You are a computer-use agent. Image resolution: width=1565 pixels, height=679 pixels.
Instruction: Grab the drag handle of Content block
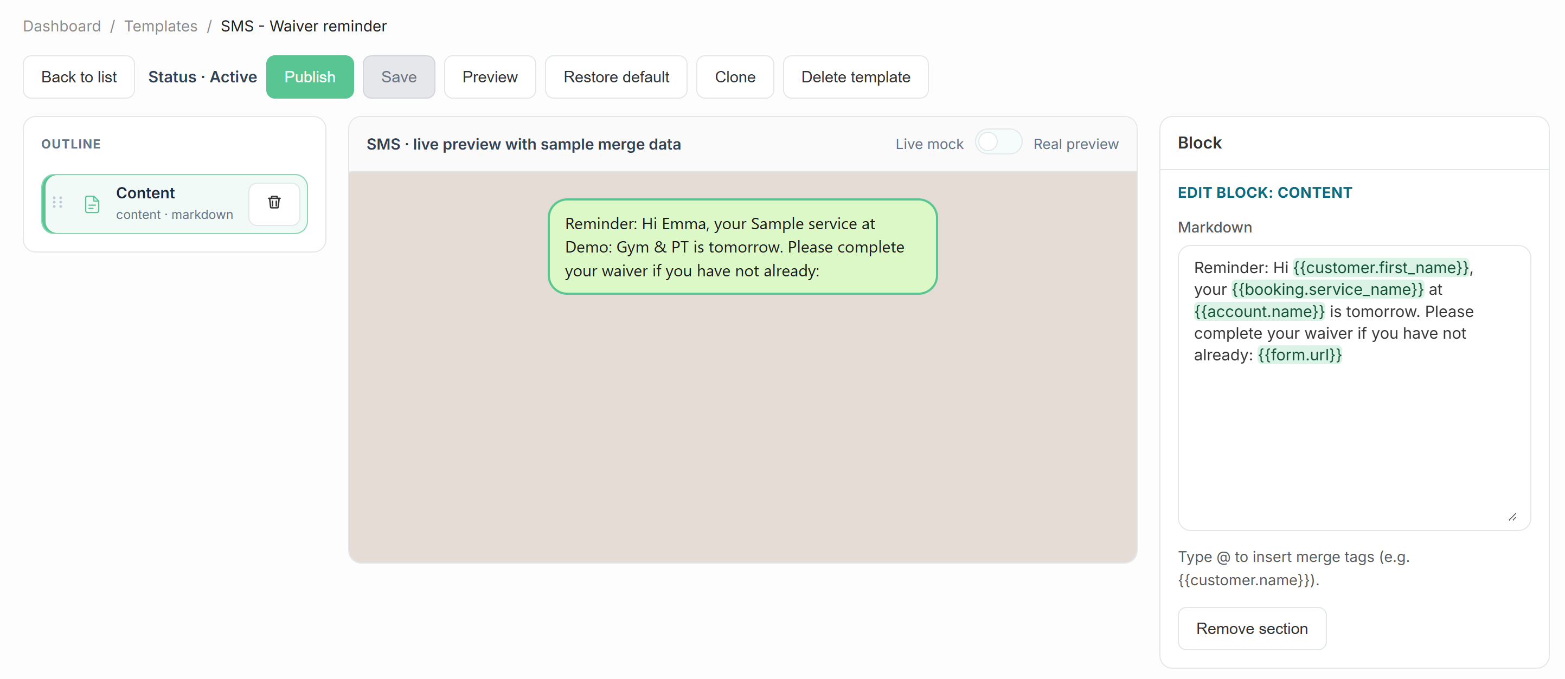pyautogui.click(x=57, y=202)
